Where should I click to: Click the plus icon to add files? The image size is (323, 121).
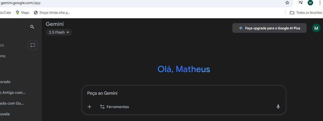coord(90,107)
